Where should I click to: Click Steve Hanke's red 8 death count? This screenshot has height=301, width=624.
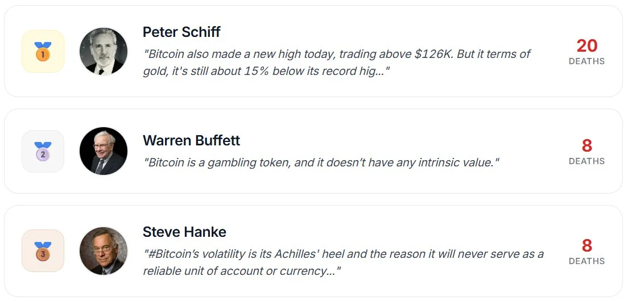pos(586,245)
